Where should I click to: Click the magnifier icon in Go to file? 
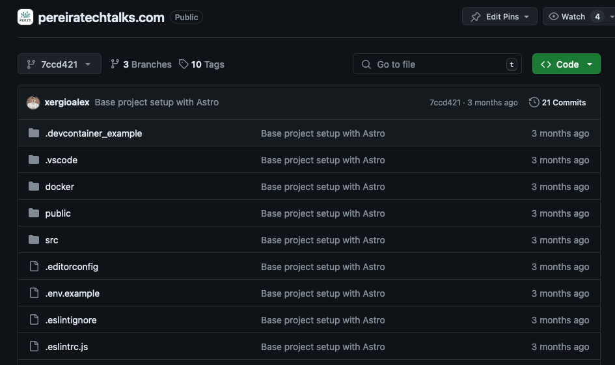[x=366, y=64]
